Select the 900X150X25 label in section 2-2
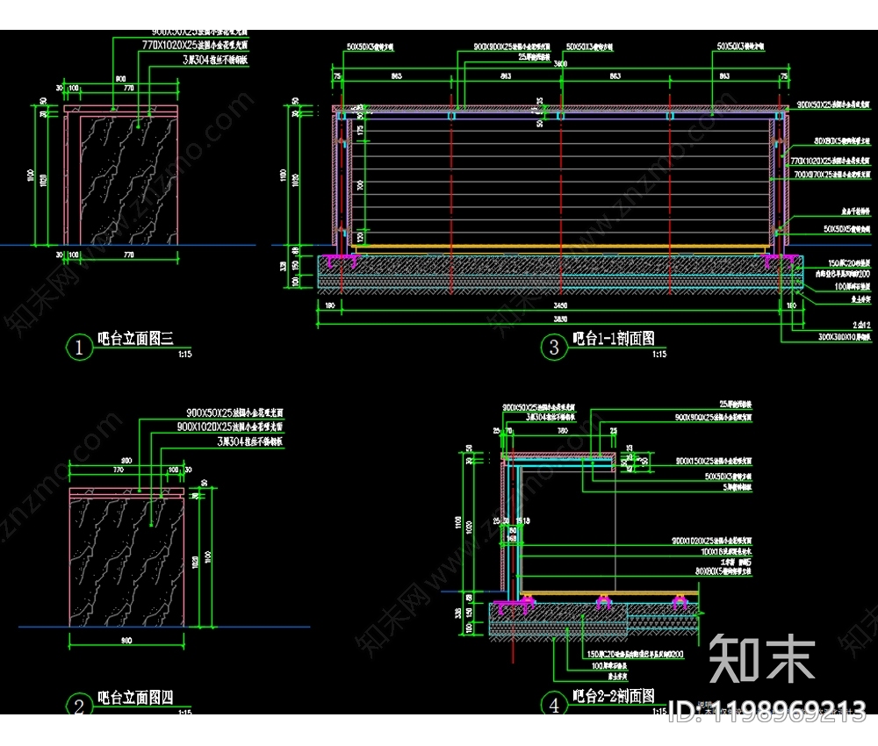The height and width of the screenshot is (746, 878). pos(713,461)
